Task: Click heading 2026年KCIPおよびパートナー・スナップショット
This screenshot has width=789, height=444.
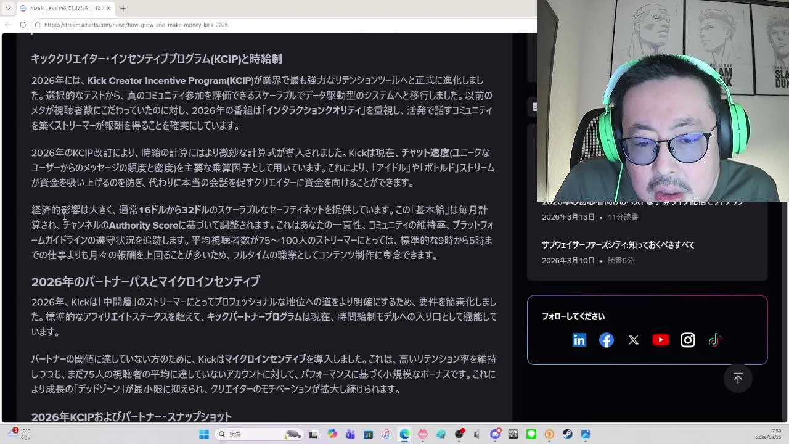Action: [x=132, y=417]
